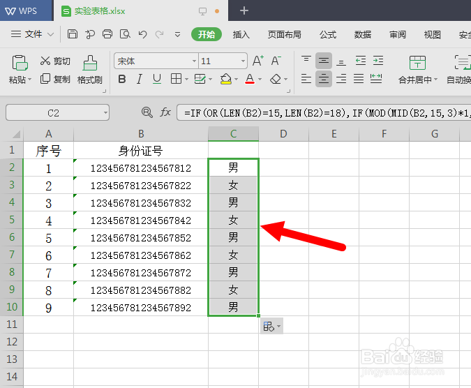Toggle right text alignment
Screen dimensions: 471x388
point(341,79)
